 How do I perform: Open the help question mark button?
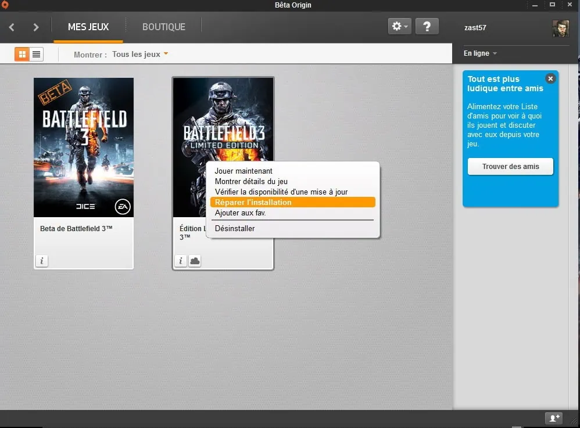click(427, 26)
